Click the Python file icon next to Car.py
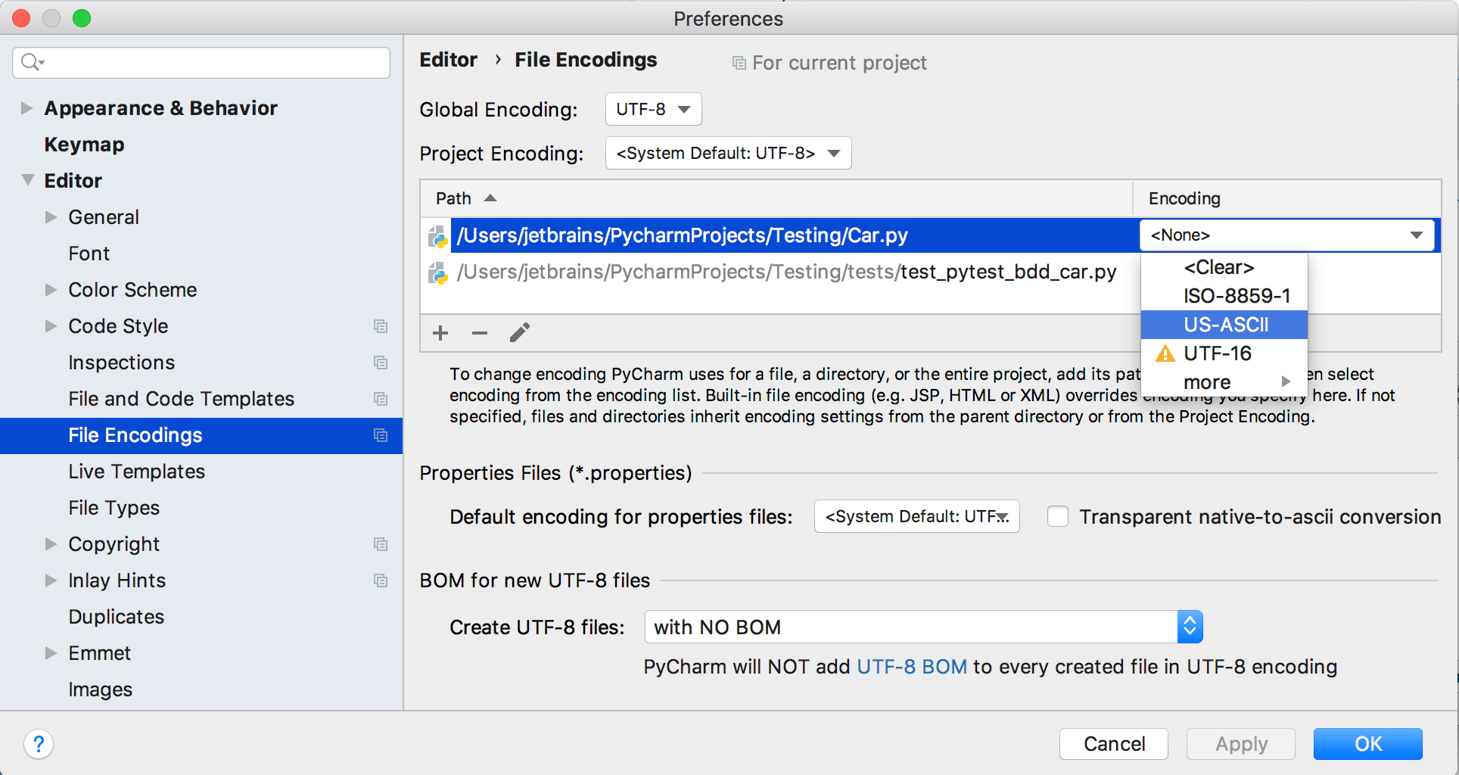Image resolution: width=1459 pixels, height=775 pixels. coord(437,235)
